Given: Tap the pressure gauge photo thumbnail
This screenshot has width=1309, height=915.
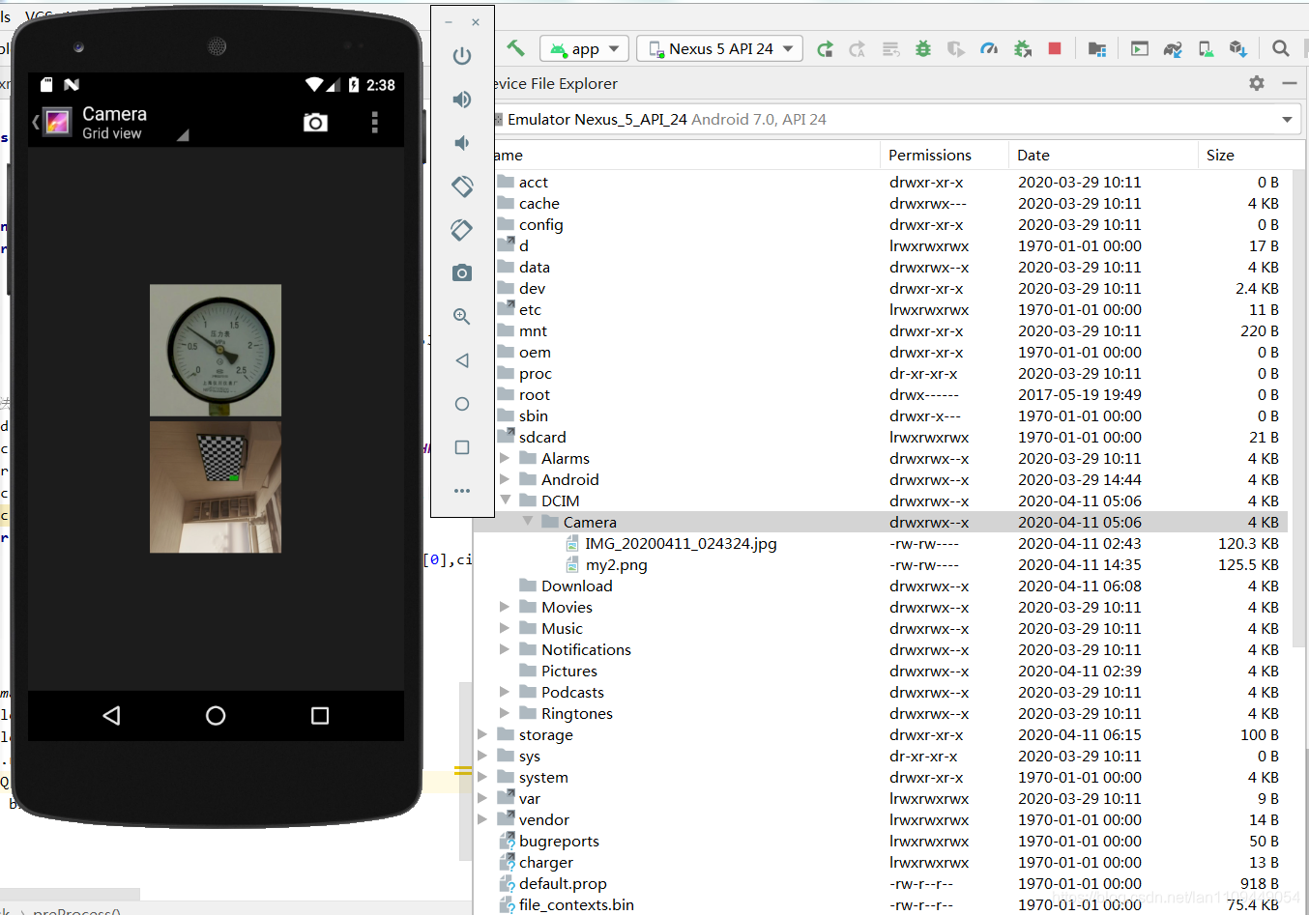Looking at the screenshot, I should coord(216,350).
